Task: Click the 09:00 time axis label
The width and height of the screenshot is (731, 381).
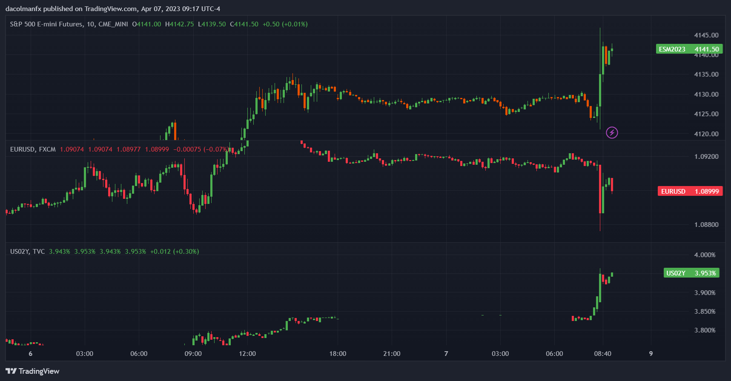Action: point(193,354)
